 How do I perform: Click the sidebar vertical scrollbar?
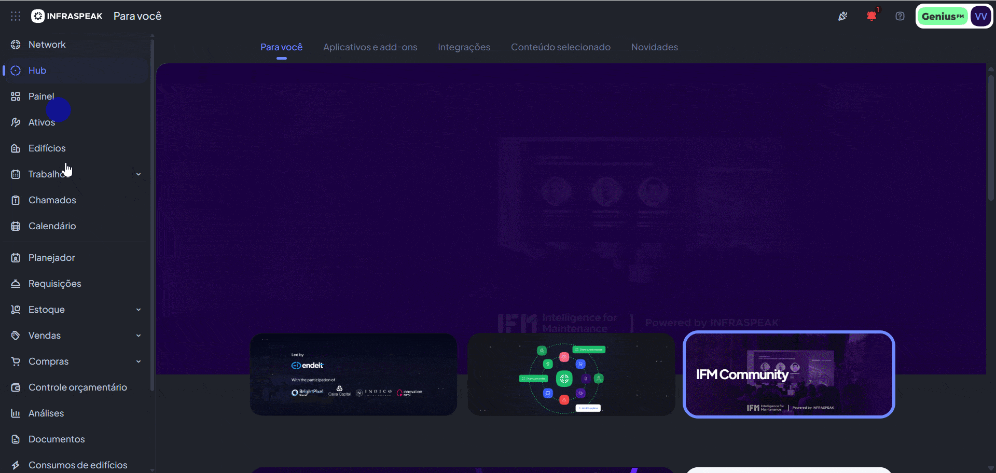pyautogui.click(x=152, y=215)
